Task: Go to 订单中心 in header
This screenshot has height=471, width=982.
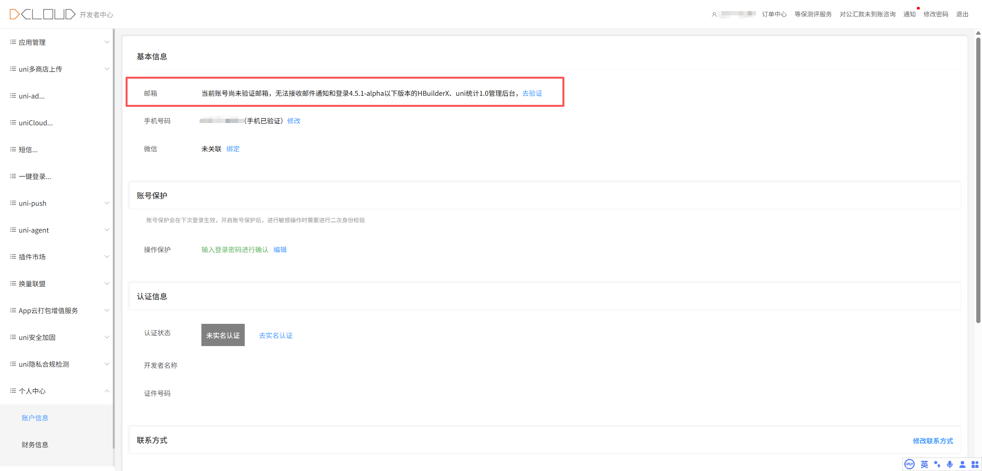Action: point(774,14)
